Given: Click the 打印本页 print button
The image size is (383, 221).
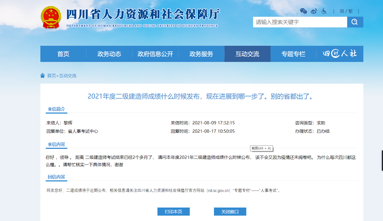Looking at the screenshot, I should click(173, 212).
